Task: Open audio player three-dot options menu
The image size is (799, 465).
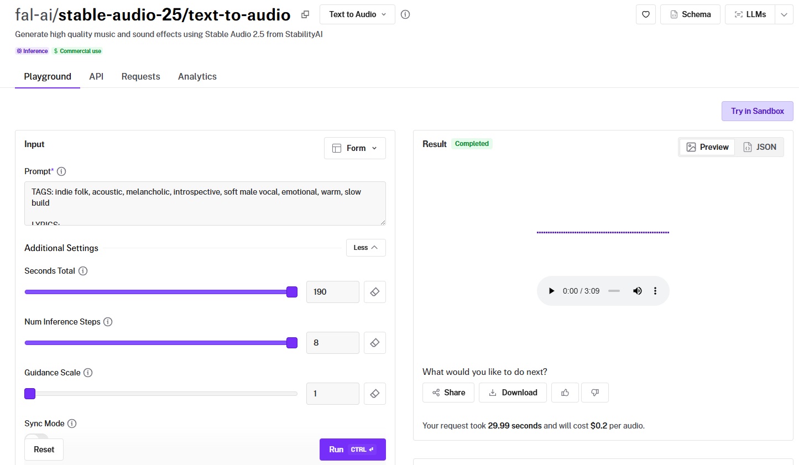Action: point(655,291)
